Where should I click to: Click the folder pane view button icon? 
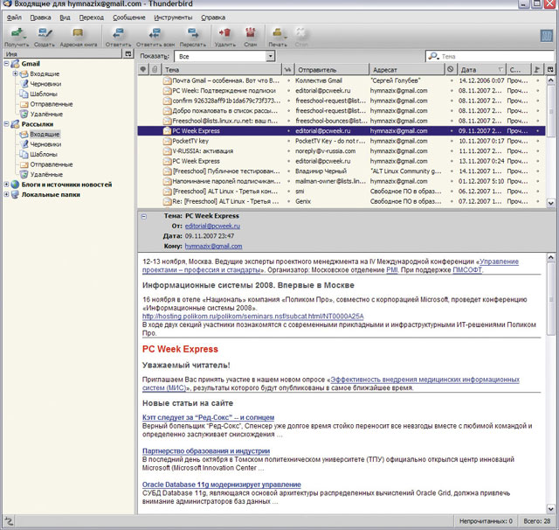[128, 54]
